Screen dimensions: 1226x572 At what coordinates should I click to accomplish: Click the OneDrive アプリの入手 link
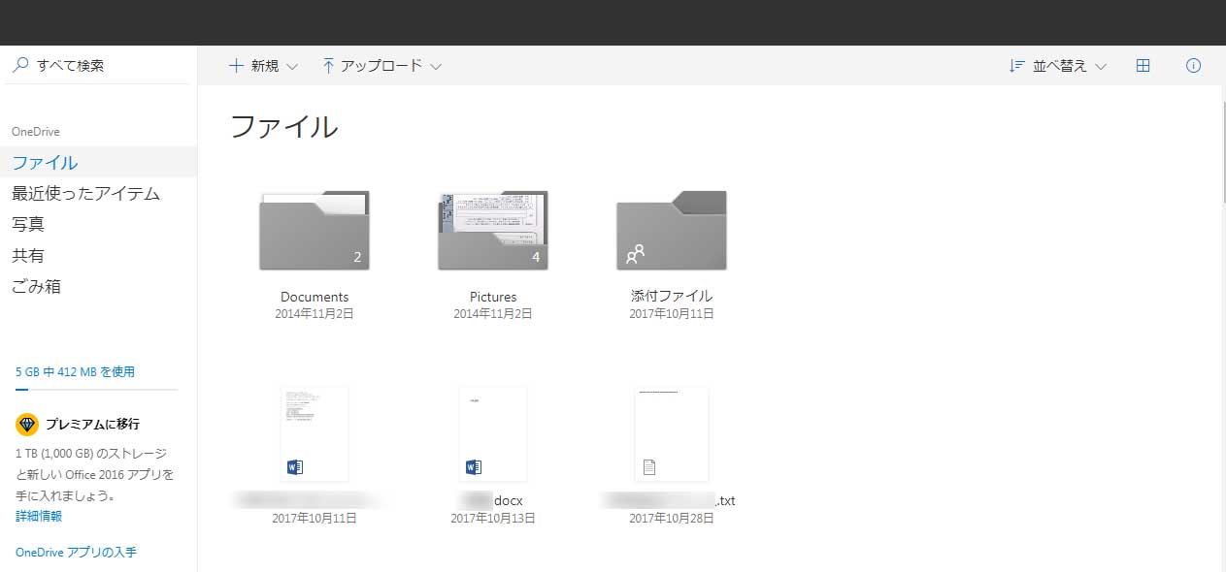coord(76,552)
